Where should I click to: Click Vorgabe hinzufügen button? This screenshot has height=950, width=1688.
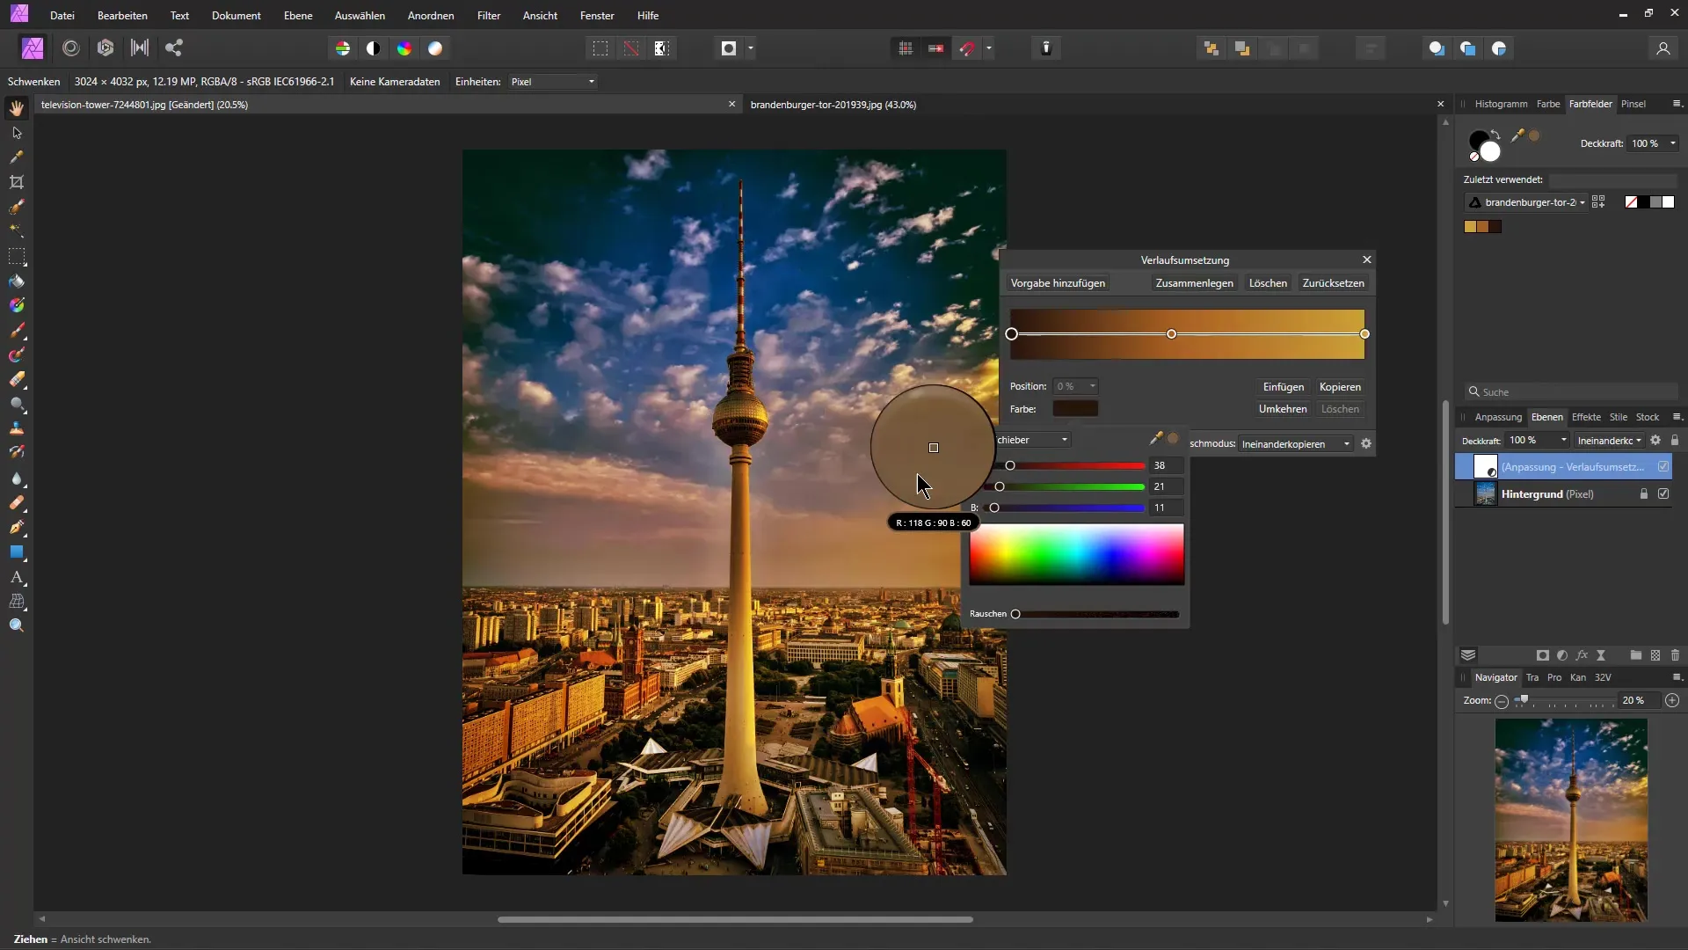pyautogui.click(x=1058, y=283)
